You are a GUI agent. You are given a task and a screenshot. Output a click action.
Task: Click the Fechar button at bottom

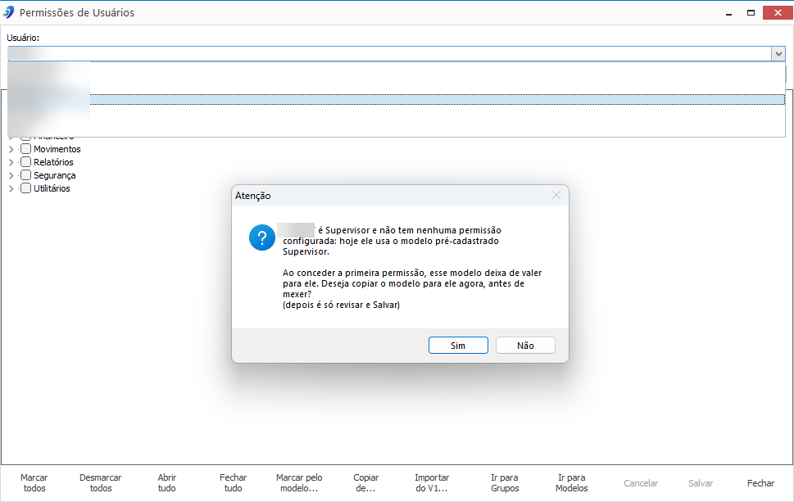tap(760, 483)
